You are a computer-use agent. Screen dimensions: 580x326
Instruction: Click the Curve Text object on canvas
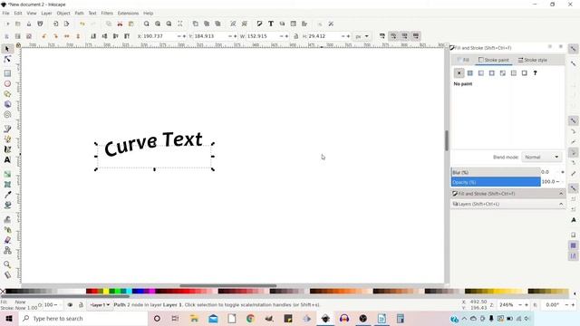tap(153, 144)
